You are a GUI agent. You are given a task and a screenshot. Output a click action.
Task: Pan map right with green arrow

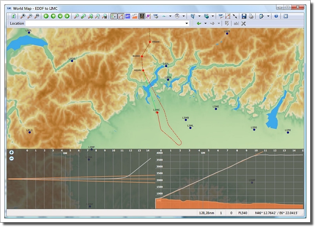pyautogui.click(x=67, y=16)
